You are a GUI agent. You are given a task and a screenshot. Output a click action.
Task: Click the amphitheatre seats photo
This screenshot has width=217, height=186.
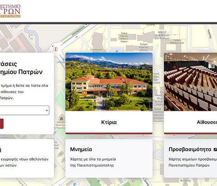point(190,81)
